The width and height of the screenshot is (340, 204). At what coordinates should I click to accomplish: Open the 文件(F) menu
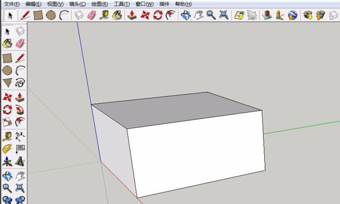[12, 4]
